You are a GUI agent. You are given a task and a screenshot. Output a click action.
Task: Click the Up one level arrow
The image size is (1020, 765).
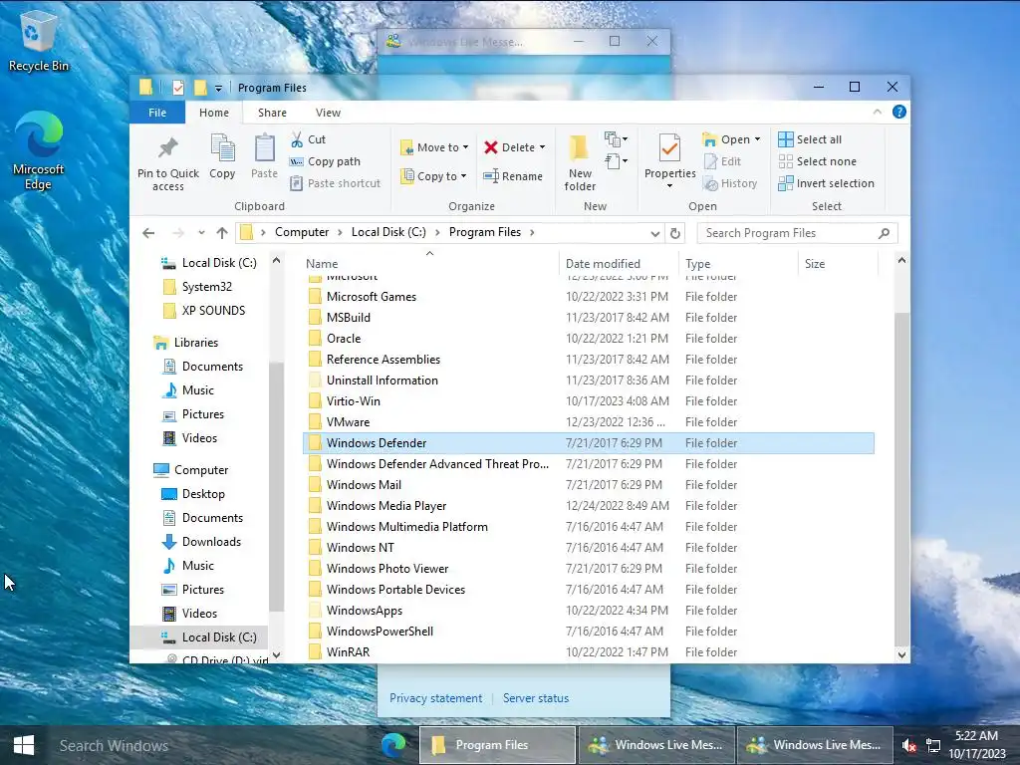click(x=222, y=233)
